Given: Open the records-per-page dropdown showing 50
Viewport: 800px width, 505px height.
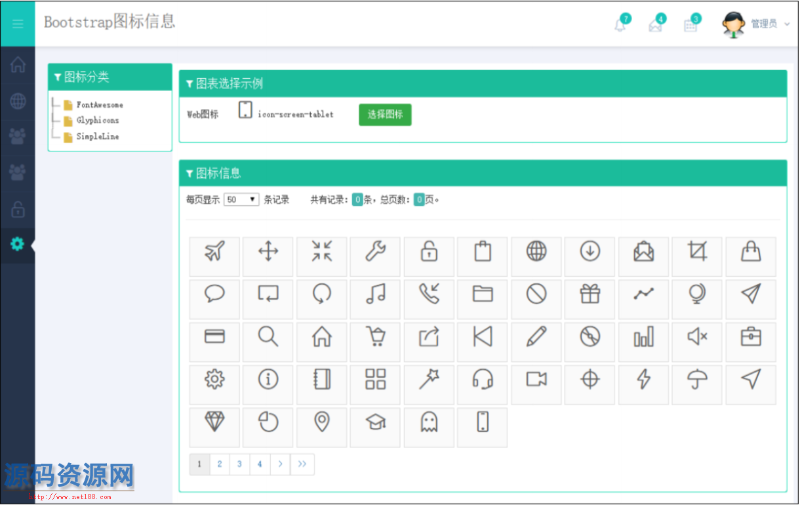Looking at the screenshot, I should pyautogui.click(x=241, y=200).
